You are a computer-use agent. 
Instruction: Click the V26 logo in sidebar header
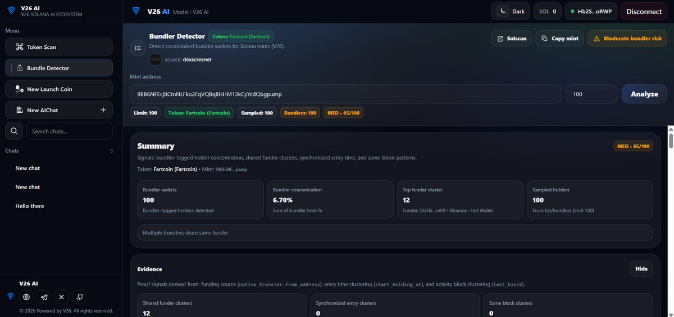12,11
